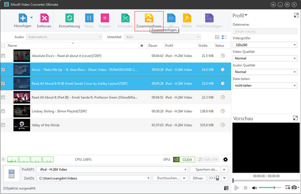Image resolution: width=301 pixels, height=194 pixels.
Task: Toggle the select-all checkbox in Name header
Action: pos(4,45)
